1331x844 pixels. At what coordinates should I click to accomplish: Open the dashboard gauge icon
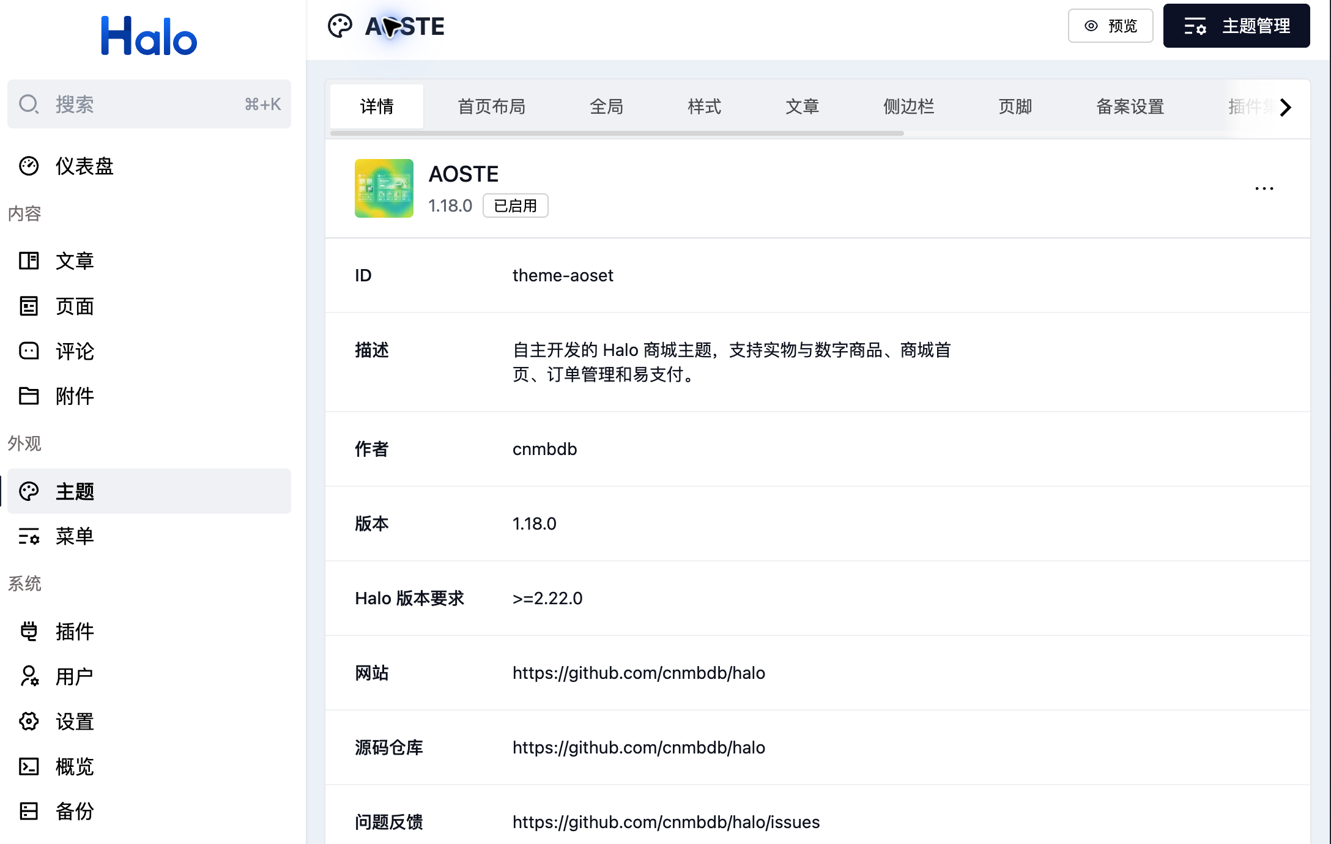29,166
